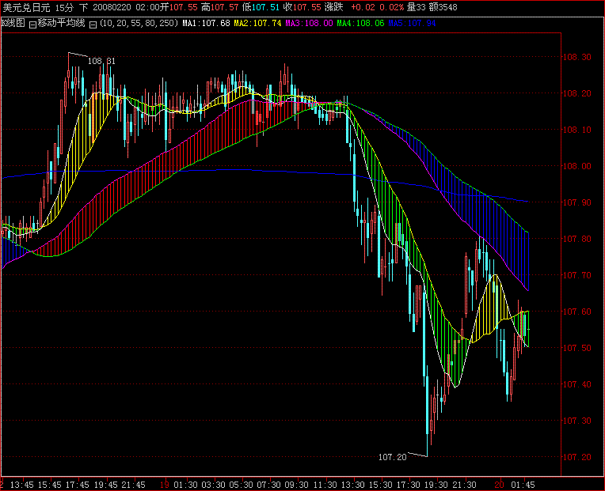The height and width of the screenshot is (491, 605).
Task: Click 07:30 on the time axis
Action: tap(269, 485)
